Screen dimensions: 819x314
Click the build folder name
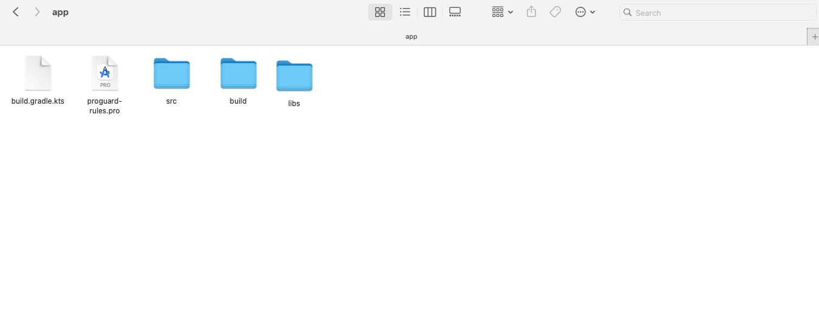click(238, 101)
